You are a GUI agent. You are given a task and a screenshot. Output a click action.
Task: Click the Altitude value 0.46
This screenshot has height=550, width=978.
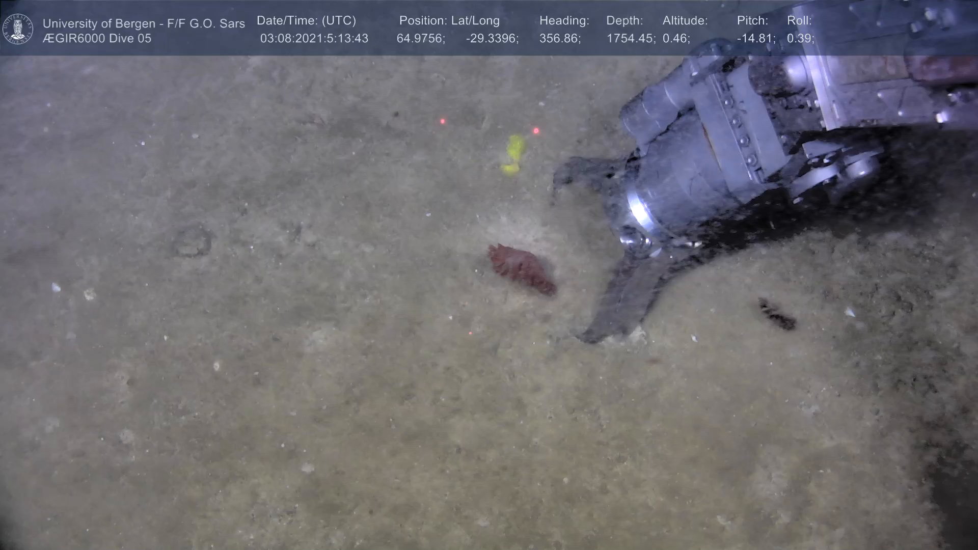pyautogui.click(x=675, y=39)
